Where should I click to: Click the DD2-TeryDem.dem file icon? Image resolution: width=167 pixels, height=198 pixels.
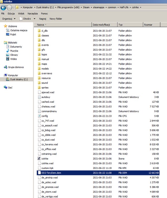click(x=39, y=173)
